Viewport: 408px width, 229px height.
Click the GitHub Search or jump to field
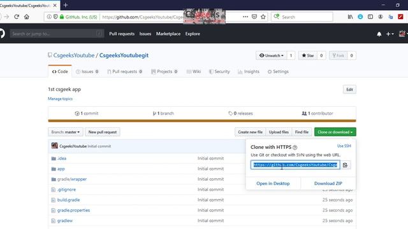57,34
